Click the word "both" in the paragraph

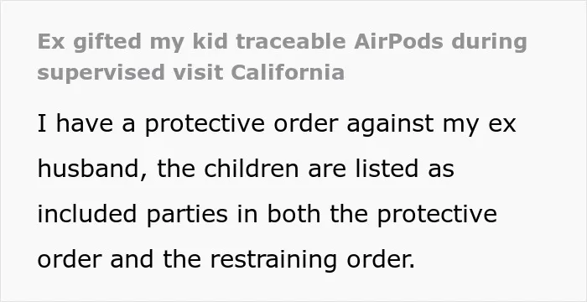[293, 214]
